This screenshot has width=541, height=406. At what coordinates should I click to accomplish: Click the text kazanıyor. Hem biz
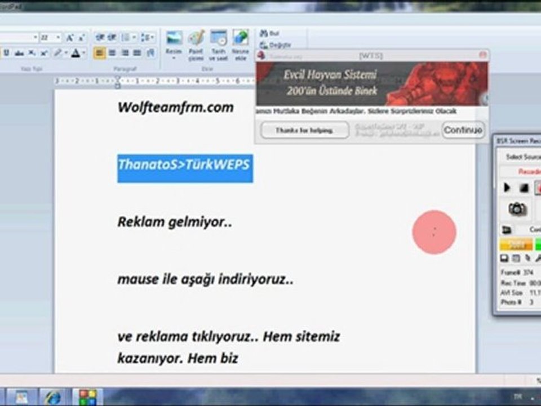(178, 359)
